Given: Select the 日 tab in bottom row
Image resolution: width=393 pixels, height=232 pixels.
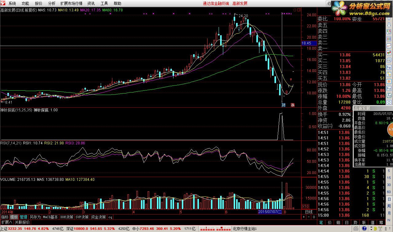Looking at the screenshot, I should pos(347,222).
